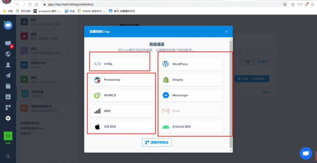Open the analytics bar chart icon
Image resolution: width=317 pixels, height=163 pixels.
pos(8,97)
